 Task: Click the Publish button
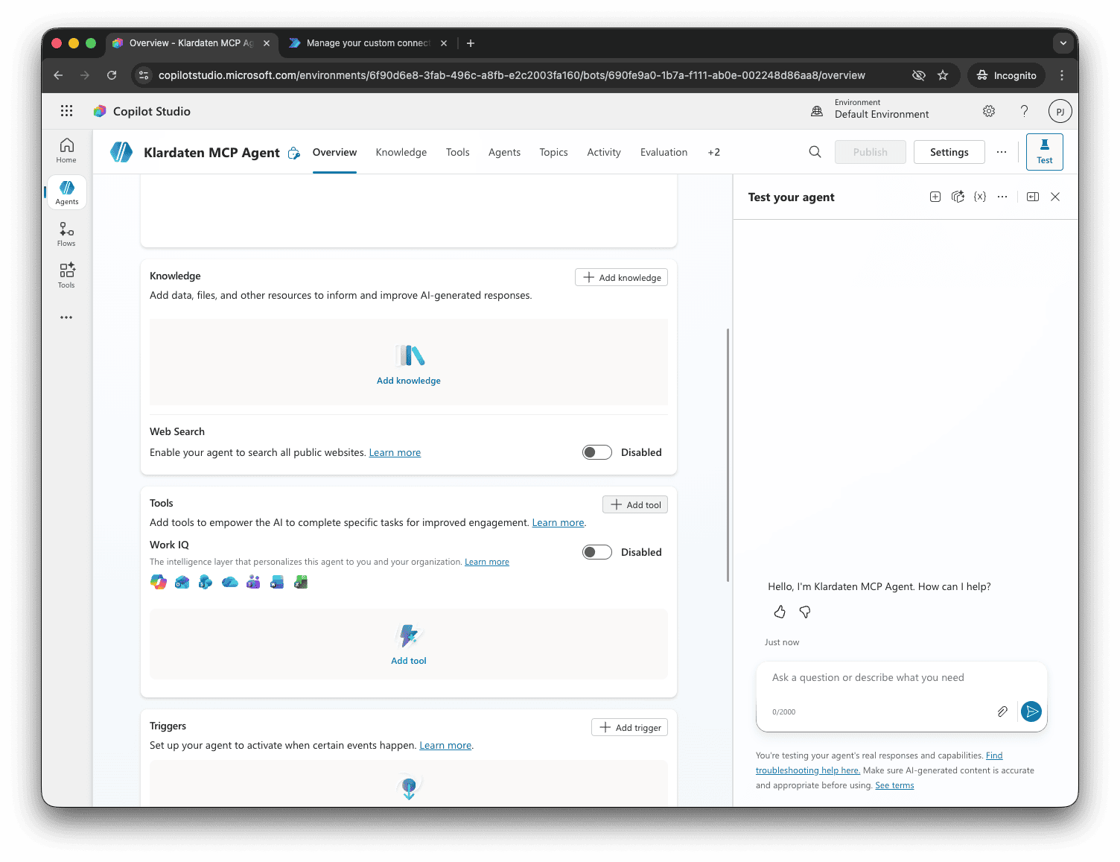point(871,152)
